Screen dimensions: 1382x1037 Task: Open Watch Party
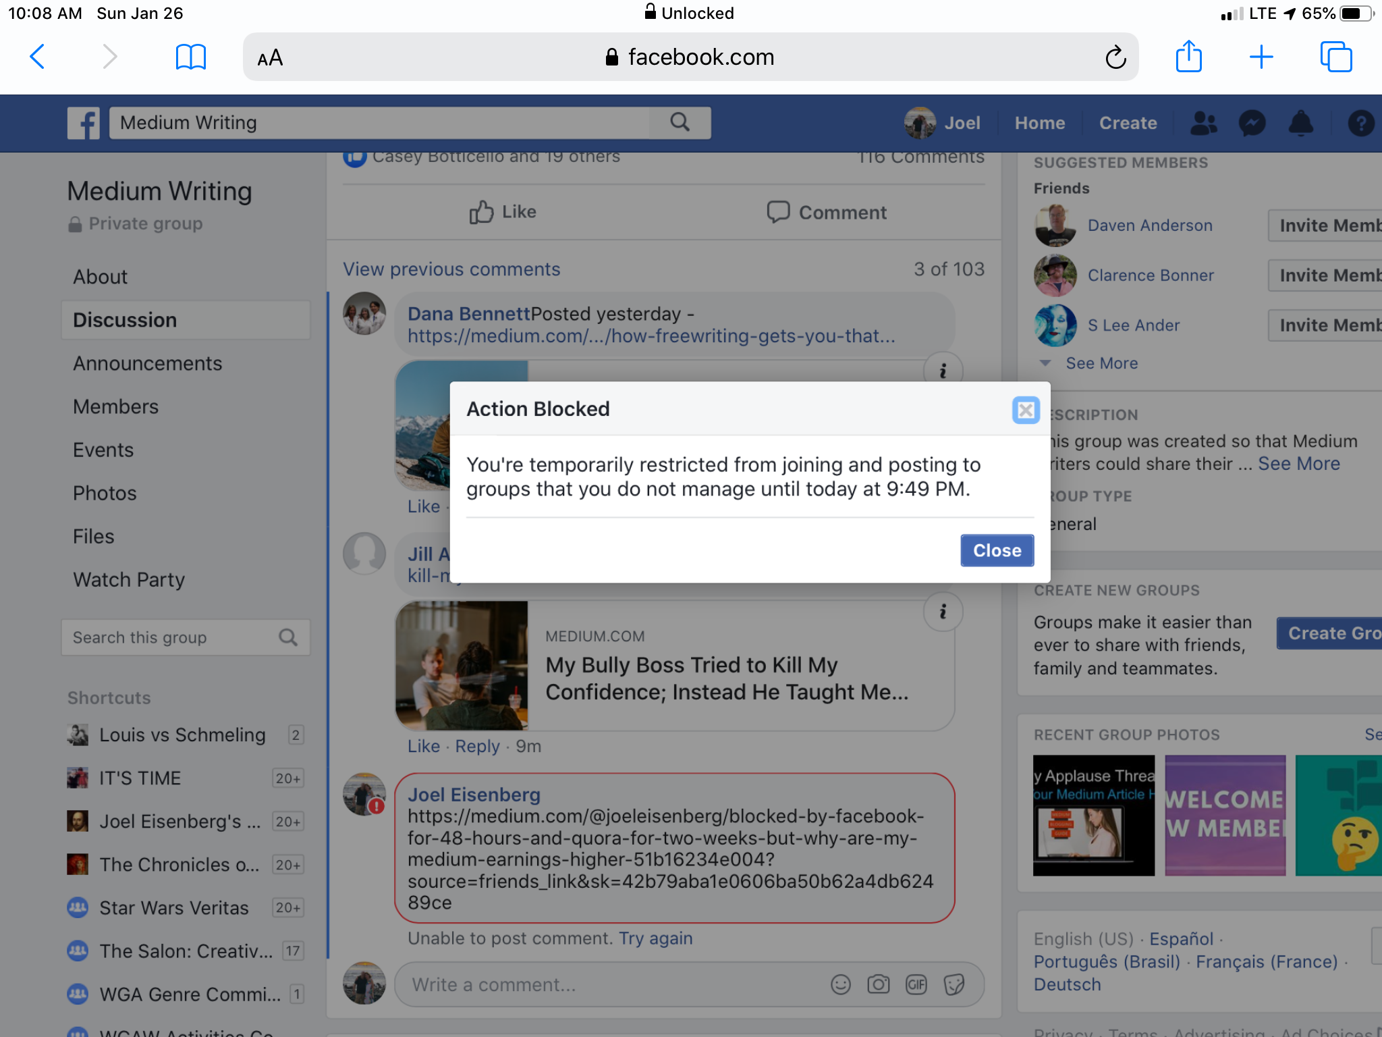[129, 579]
